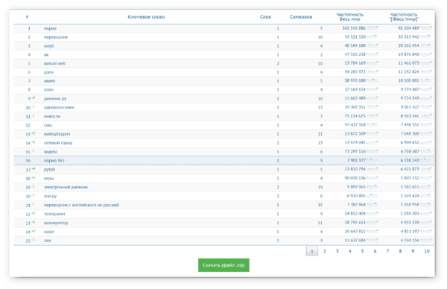This screenshot has height=289, width=447.
Task: Click the keyword калькулятор
Action: pos(56,223)
